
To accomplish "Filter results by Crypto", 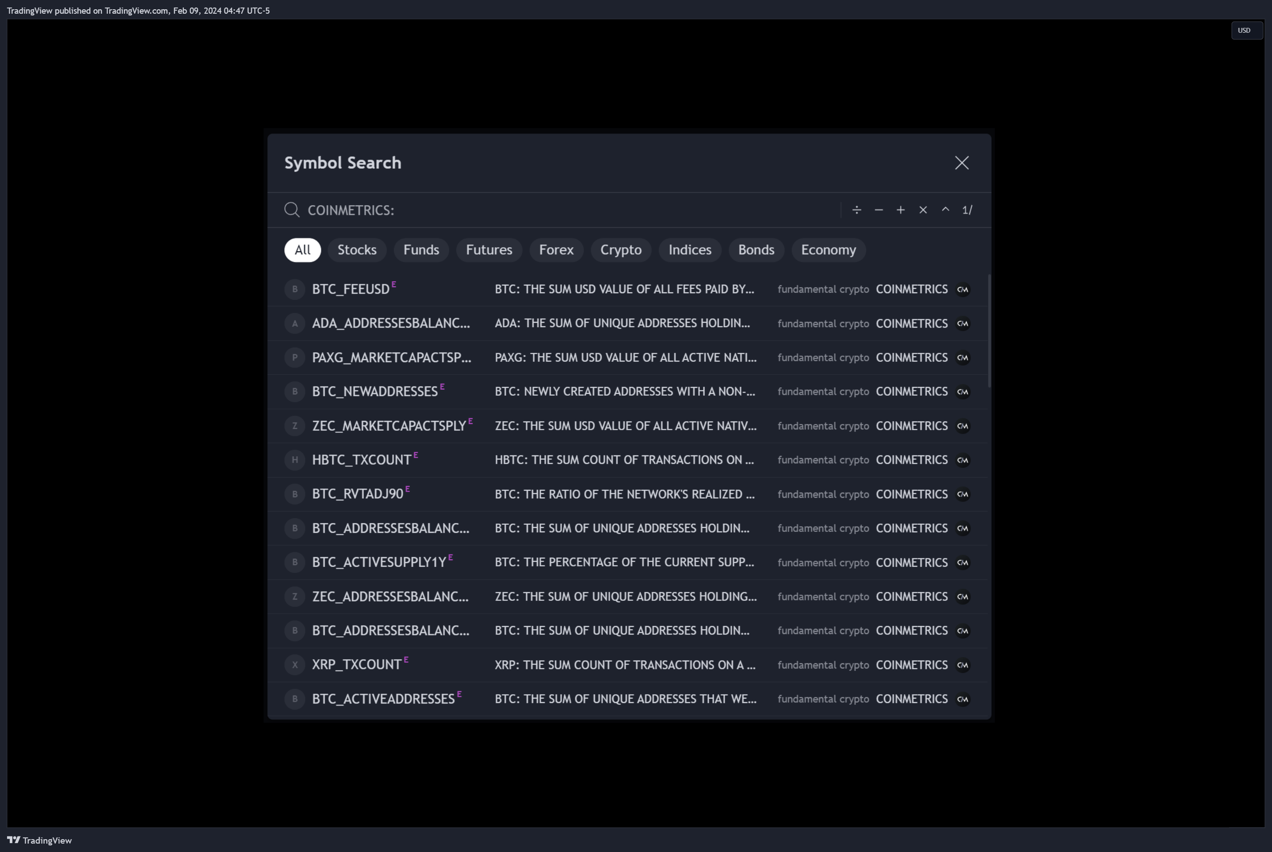I will (x=621, y=250).
